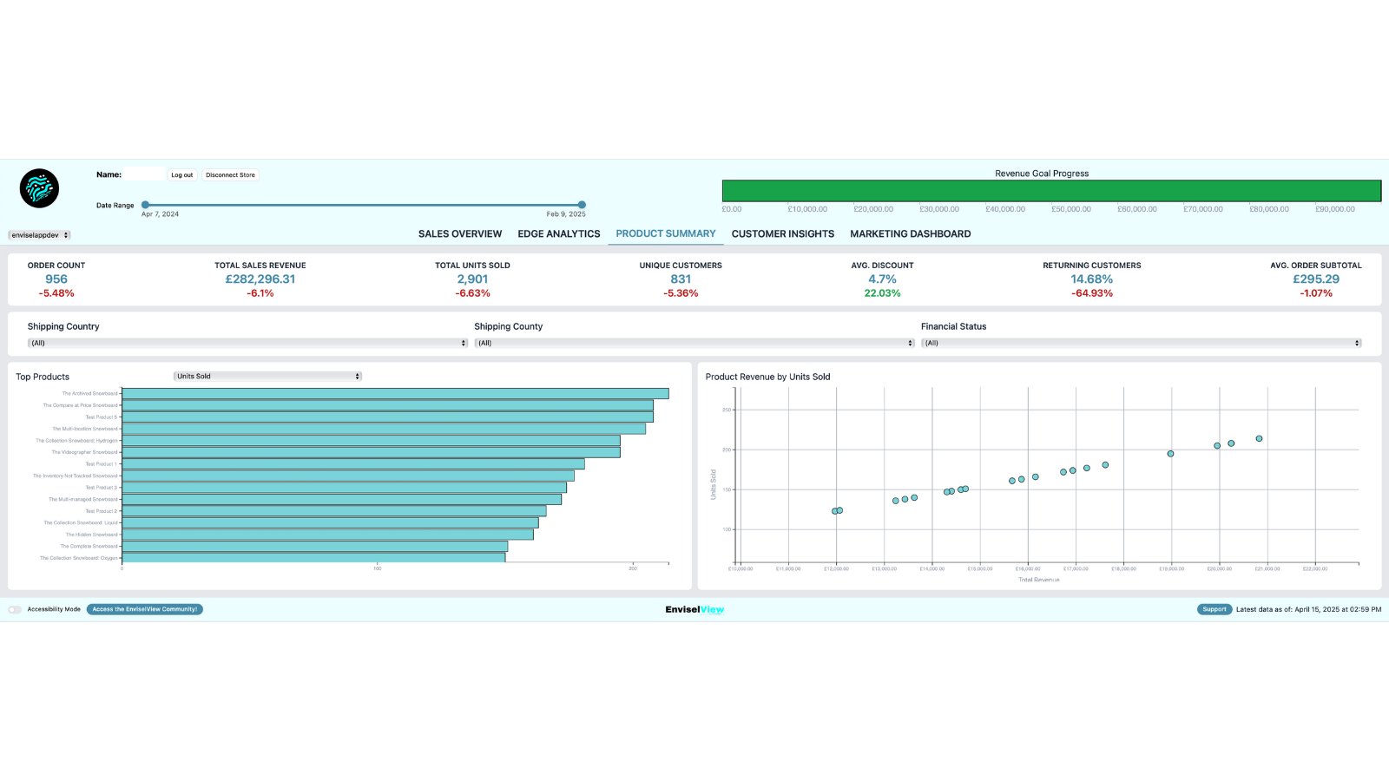The width and height of the screenshot is (1389, 781).
Task: Open the Shipping Country dropdown
Action: click(247, 343)
